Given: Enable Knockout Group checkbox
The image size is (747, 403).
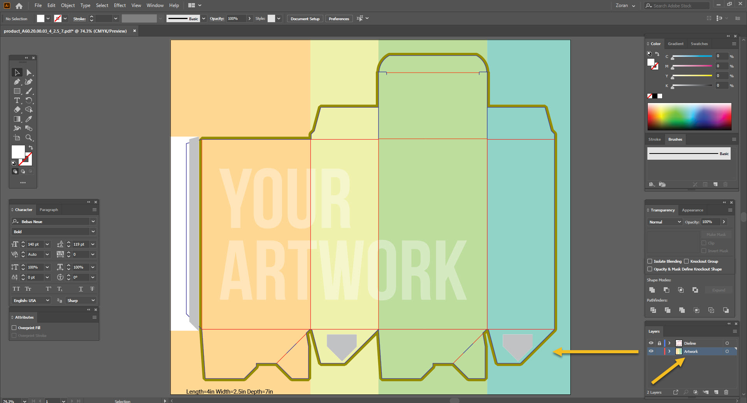Looking at the screenshot, I should click(686, 261).
